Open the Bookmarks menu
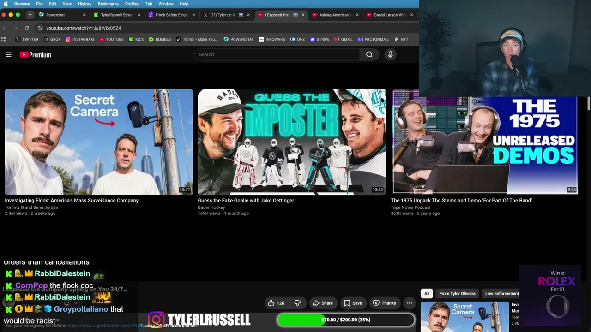Screen dimensions: 591x332 tap(108, 4)
